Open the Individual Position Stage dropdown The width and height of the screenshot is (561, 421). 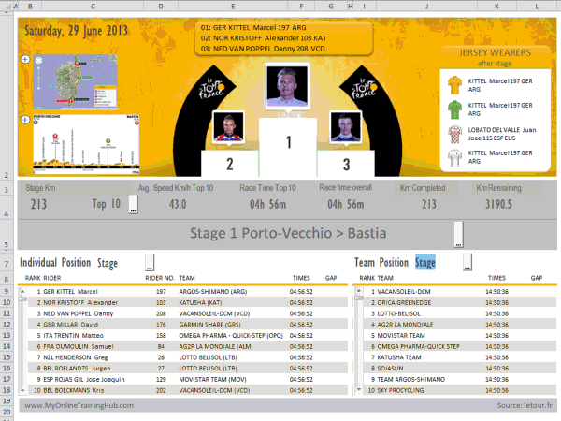(150, 262)
